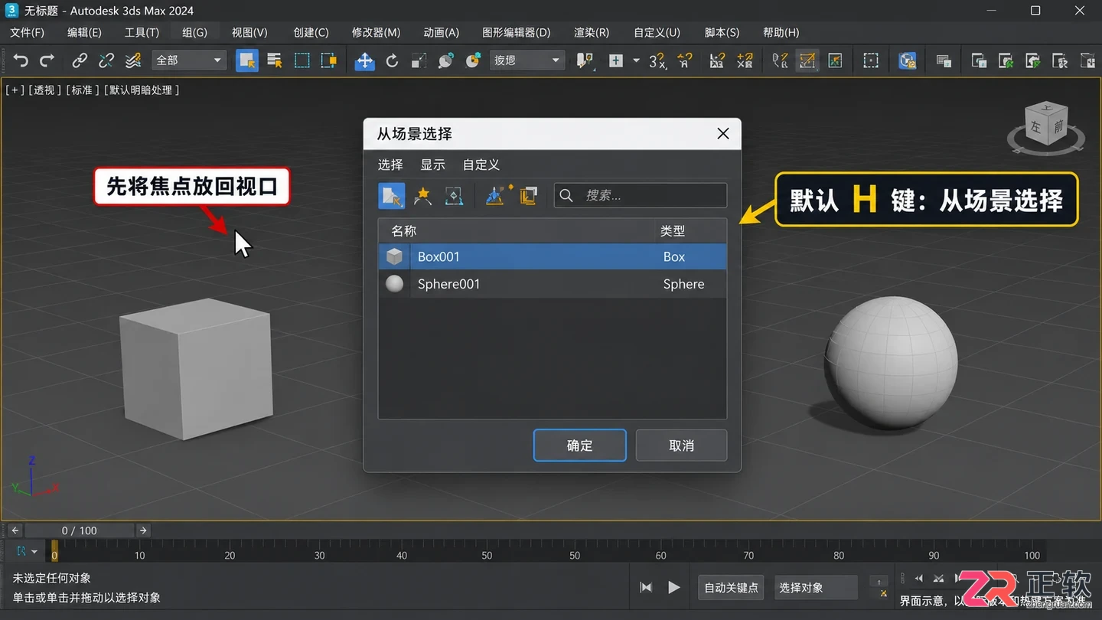Click the Invert Selection icon in dialog toolbar

(x=454, y=196)
